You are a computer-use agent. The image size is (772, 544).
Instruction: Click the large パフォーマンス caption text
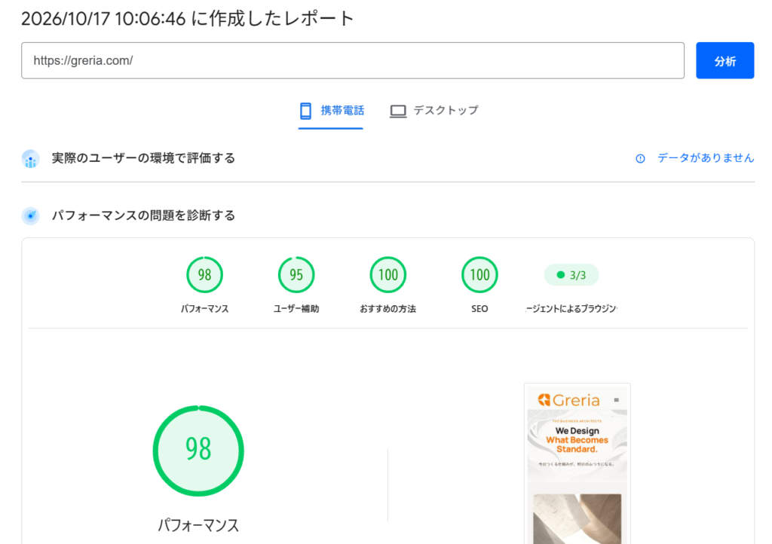[198, 525]
